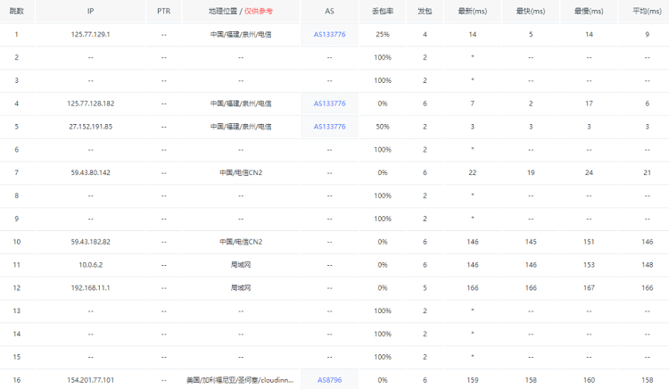
Task: Click the 美国/加利福尼亚 location in hop 16
Action: click(x=240, y=380)
